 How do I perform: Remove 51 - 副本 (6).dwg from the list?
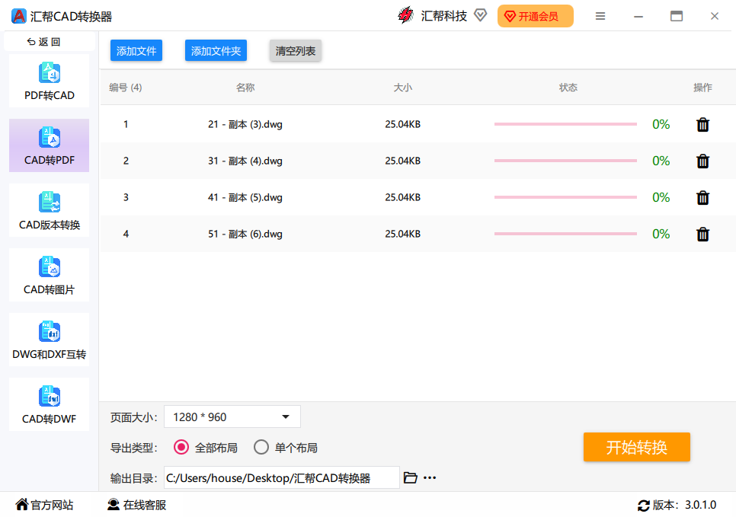pyautogui.click(x=702, y=234)
